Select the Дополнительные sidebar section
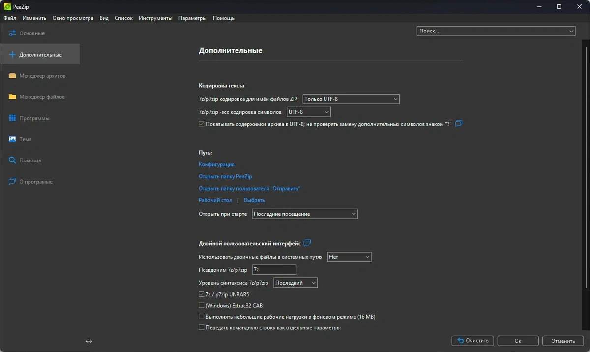The width and height of the screenshot is (590, 352). tap(40, 55)
